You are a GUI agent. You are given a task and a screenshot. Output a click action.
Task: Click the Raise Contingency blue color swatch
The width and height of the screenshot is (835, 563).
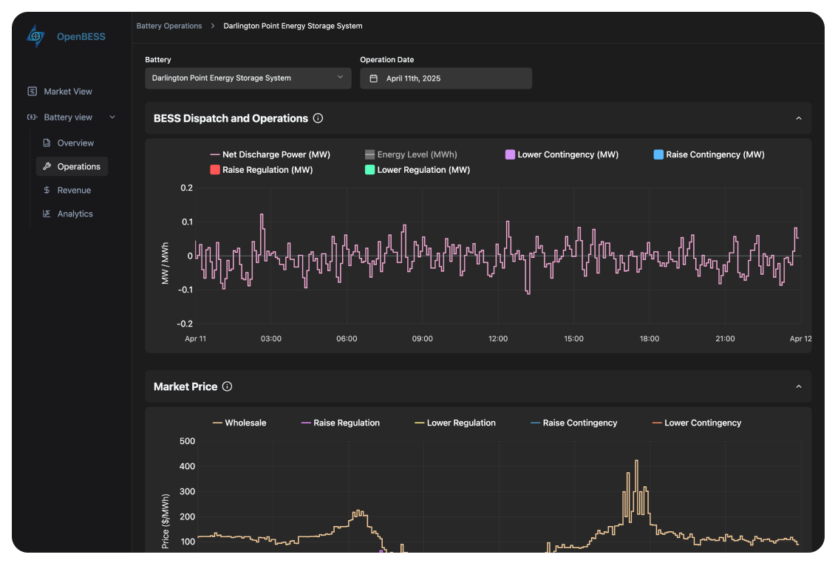coord(658,155)
